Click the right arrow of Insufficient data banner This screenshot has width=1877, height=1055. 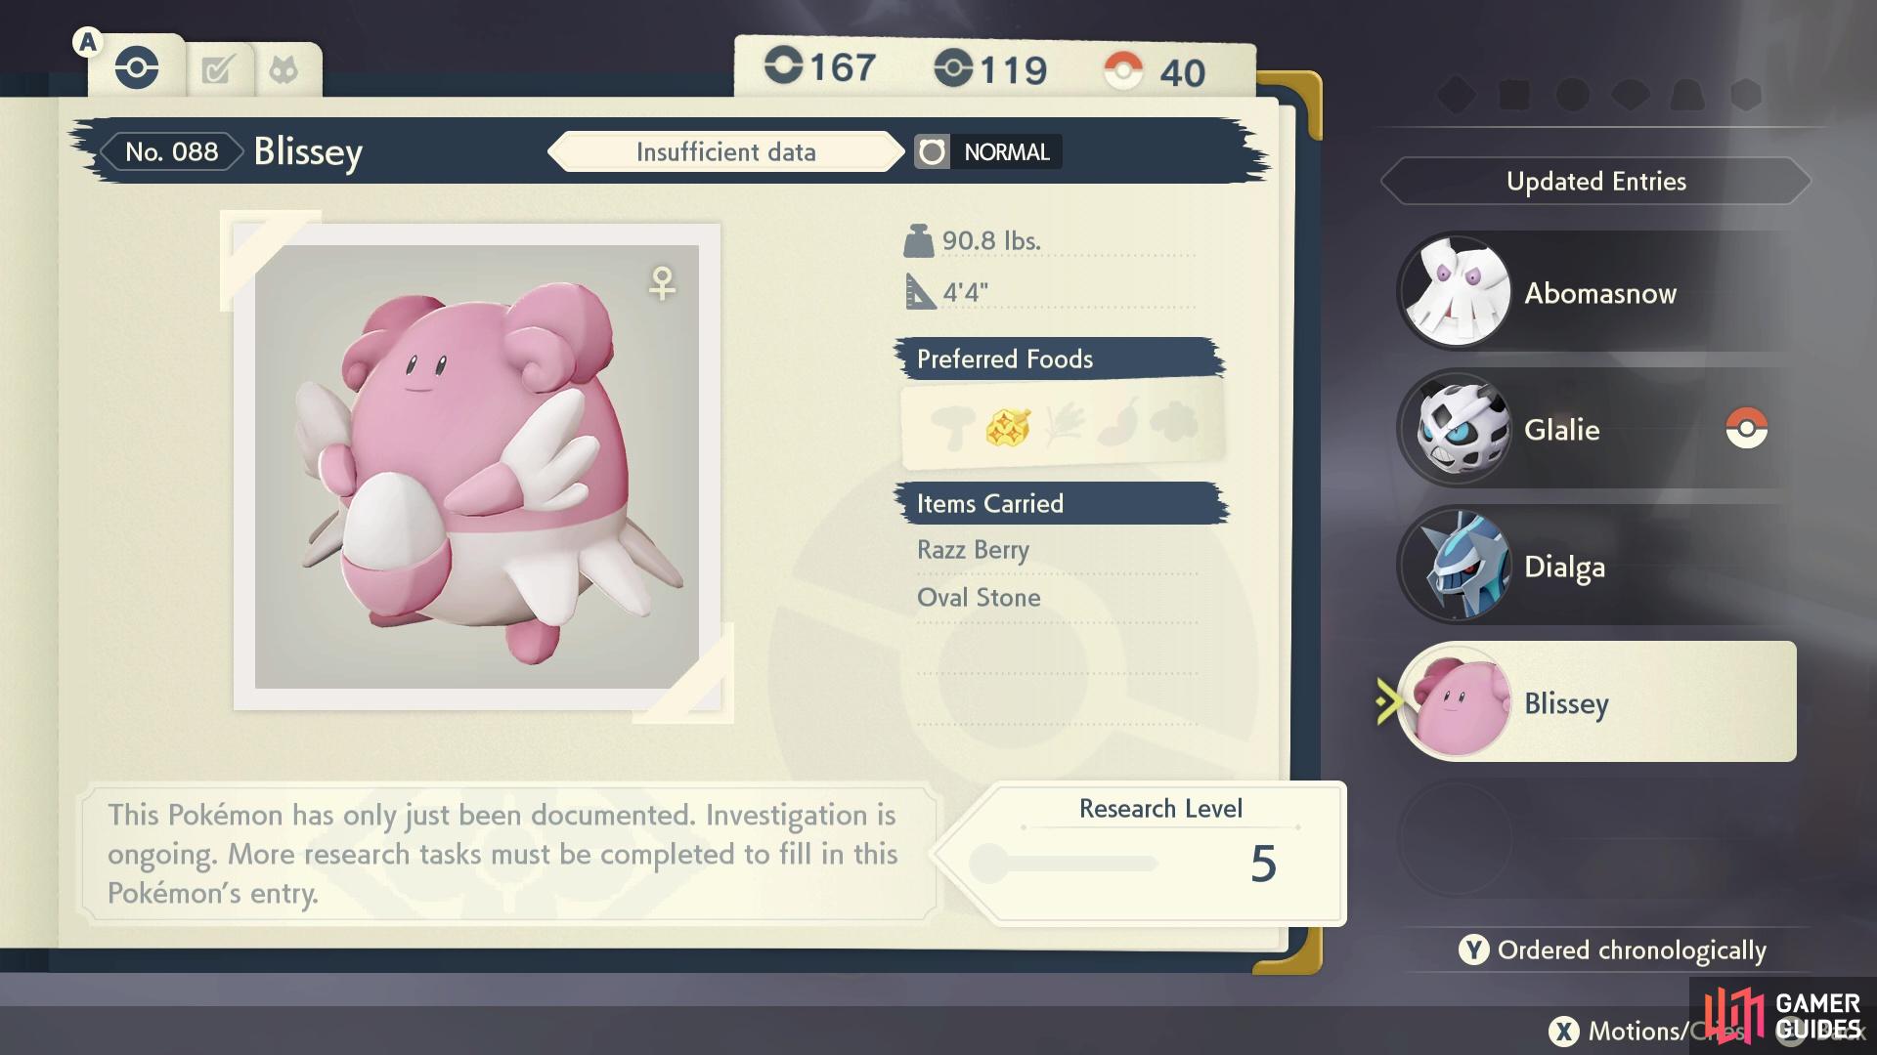pyautogui.click(x=894, y=151)
